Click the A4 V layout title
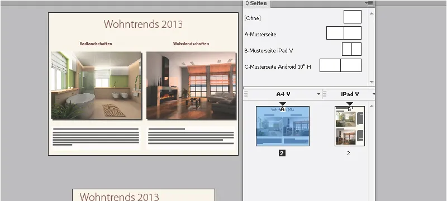Viewport: 447px width, 201px height. [283, 94]
